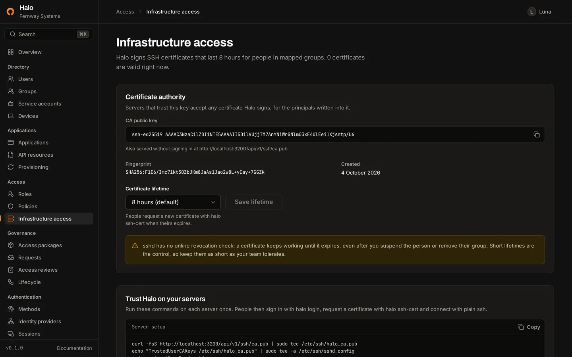Image resolution: width=572 pixels, height=357 pixels.
Task: Copy the CA public key
Action: coord(536,134)
